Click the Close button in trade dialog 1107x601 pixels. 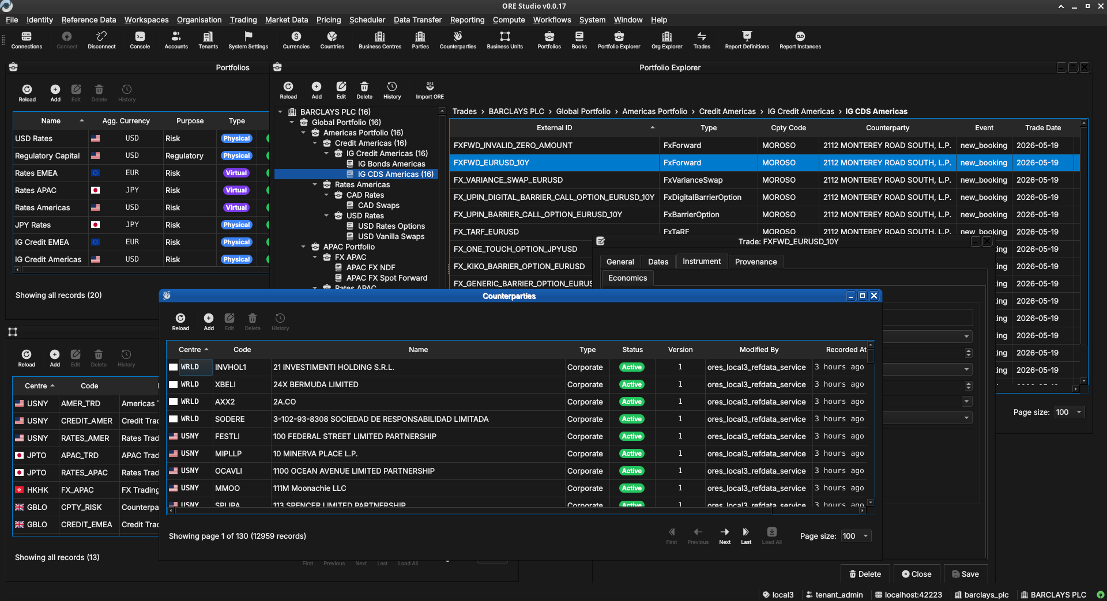point(917,574)
